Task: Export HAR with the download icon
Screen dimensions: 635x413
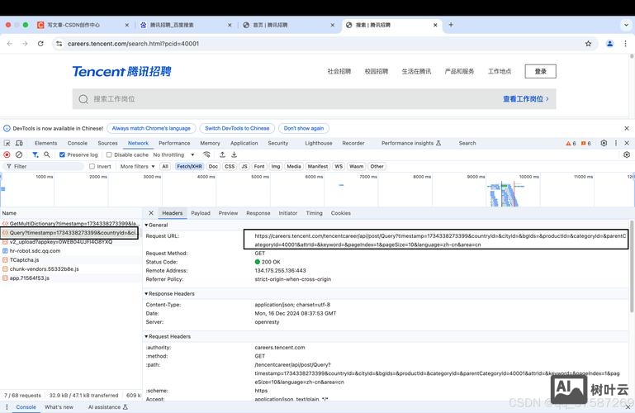Action: point(234,154)
